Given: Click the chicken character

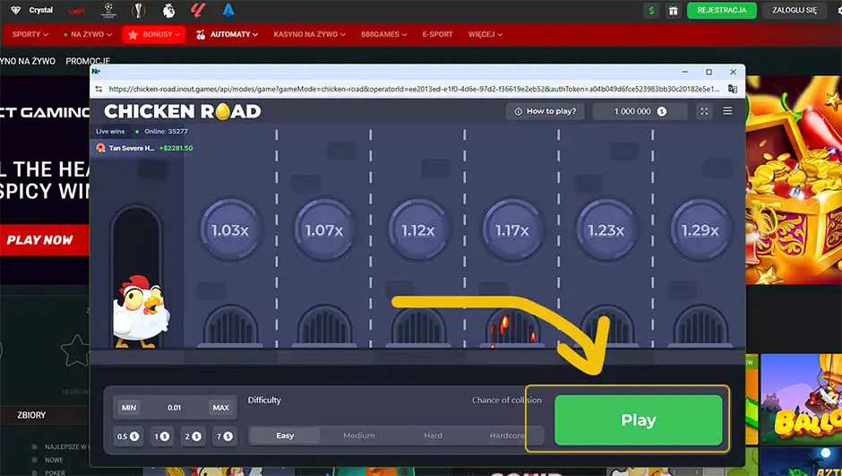Looking at the screenshot, I should [141, 312].
